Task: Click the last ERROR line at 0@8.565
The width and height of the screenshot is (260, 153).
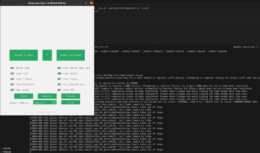Action: click(96, 150)
